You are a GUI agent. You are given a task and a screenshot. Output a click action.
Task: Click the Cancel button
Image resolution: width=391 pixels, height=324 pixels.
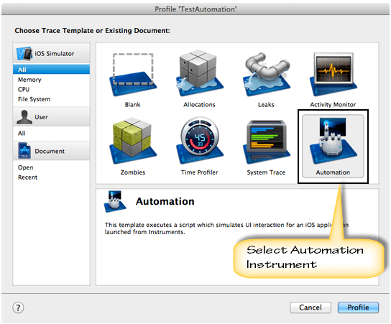tap(310, 307)
